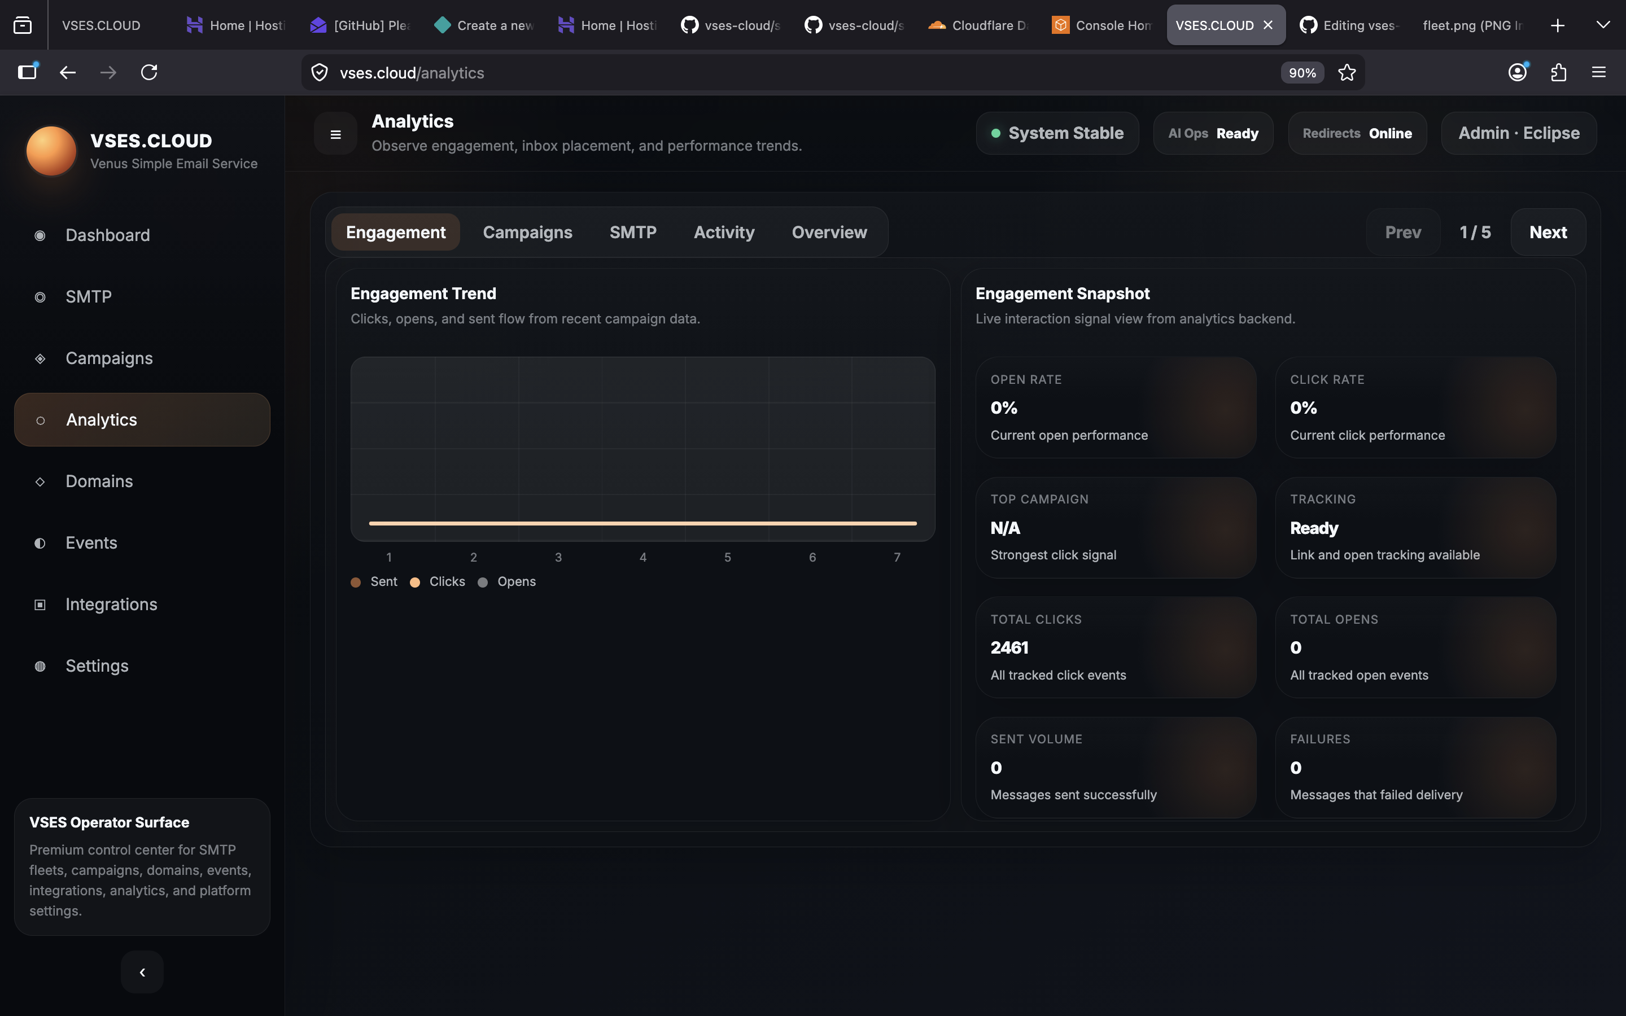Toggle the Clicks series in chart legend
Viewport: 1626px width, 1016px height.
click(438, 582)
